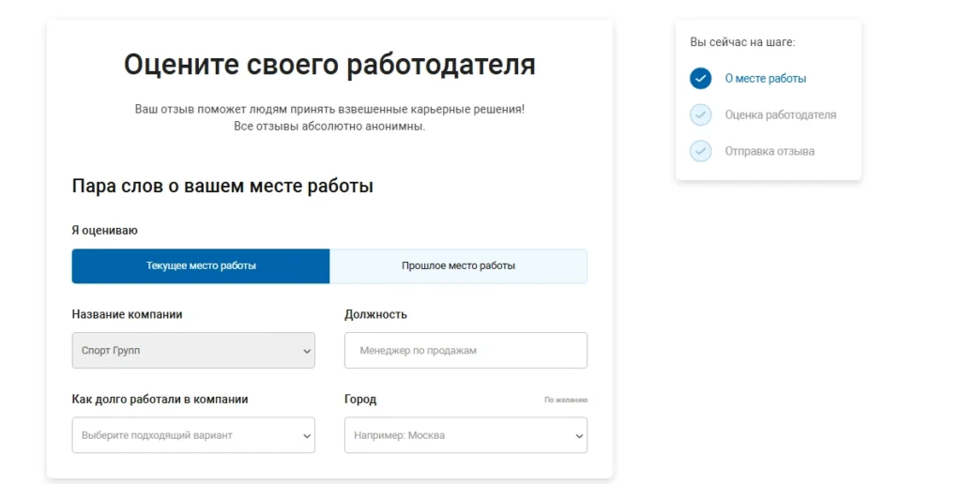Open the 'Город' dropdown
Image resolution: width=961 pixels, height=484 pixels.
[x=465, y=435]
